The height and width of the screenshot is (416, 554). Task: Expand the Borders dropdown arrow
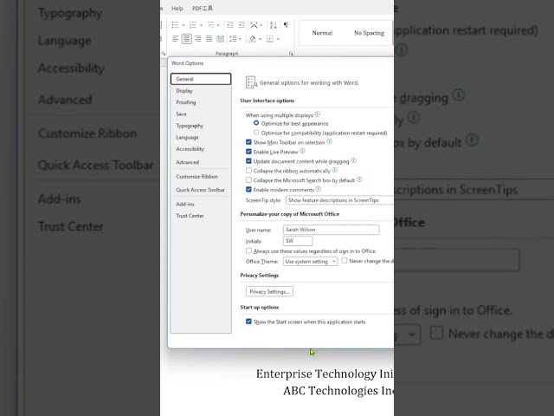point(278,39)
